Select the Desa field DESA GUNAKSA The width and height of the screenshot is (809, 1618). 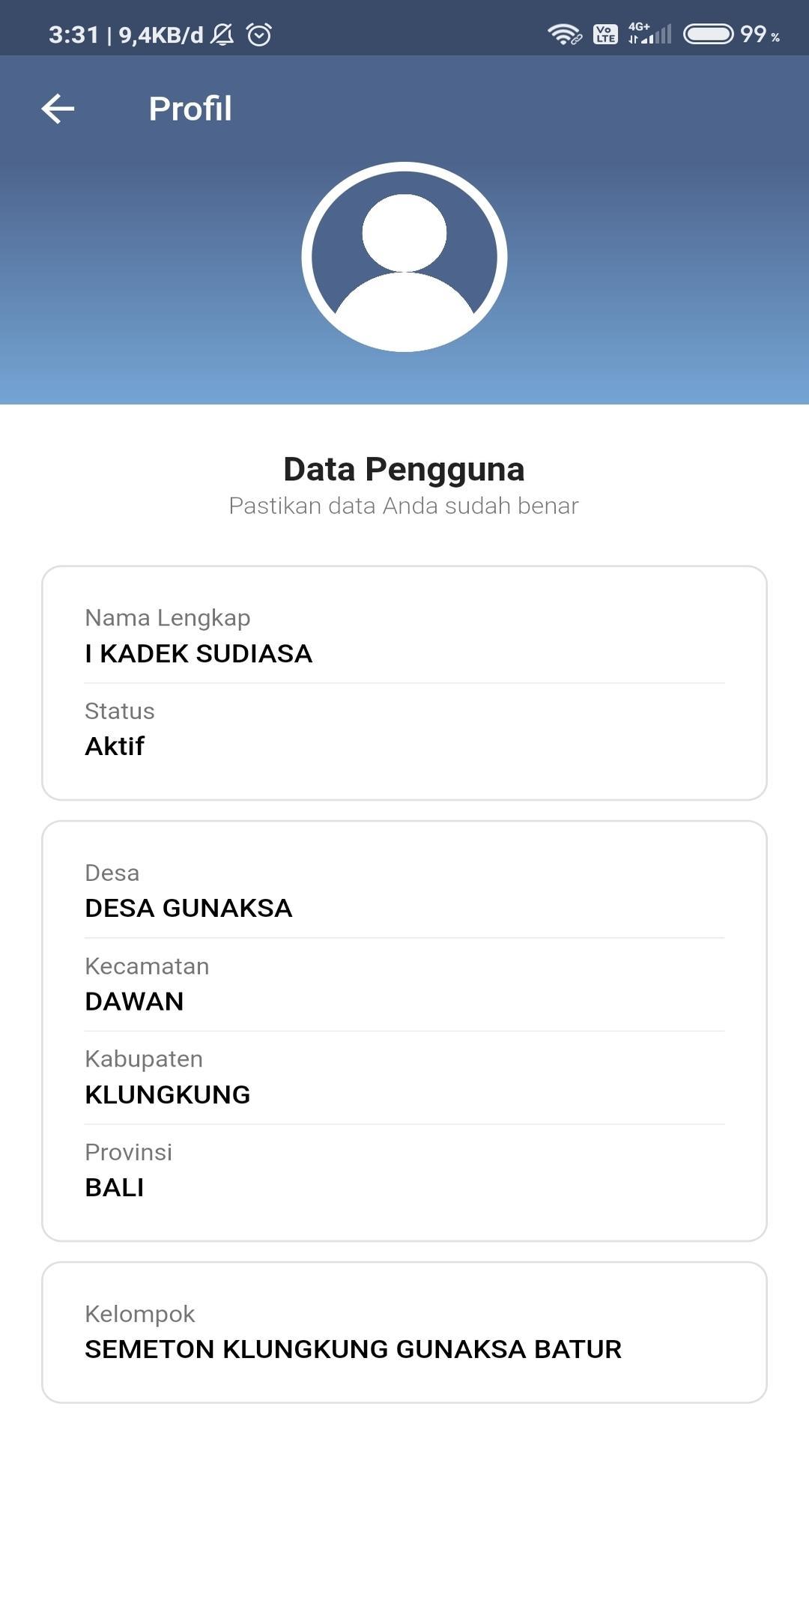click(404, 891)
